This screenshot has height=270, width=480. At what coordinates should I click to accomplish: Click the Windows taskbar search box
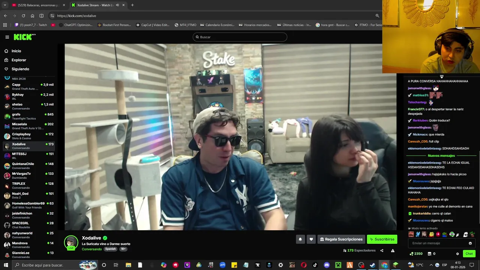pyautogui.click(x=55, y=265)
